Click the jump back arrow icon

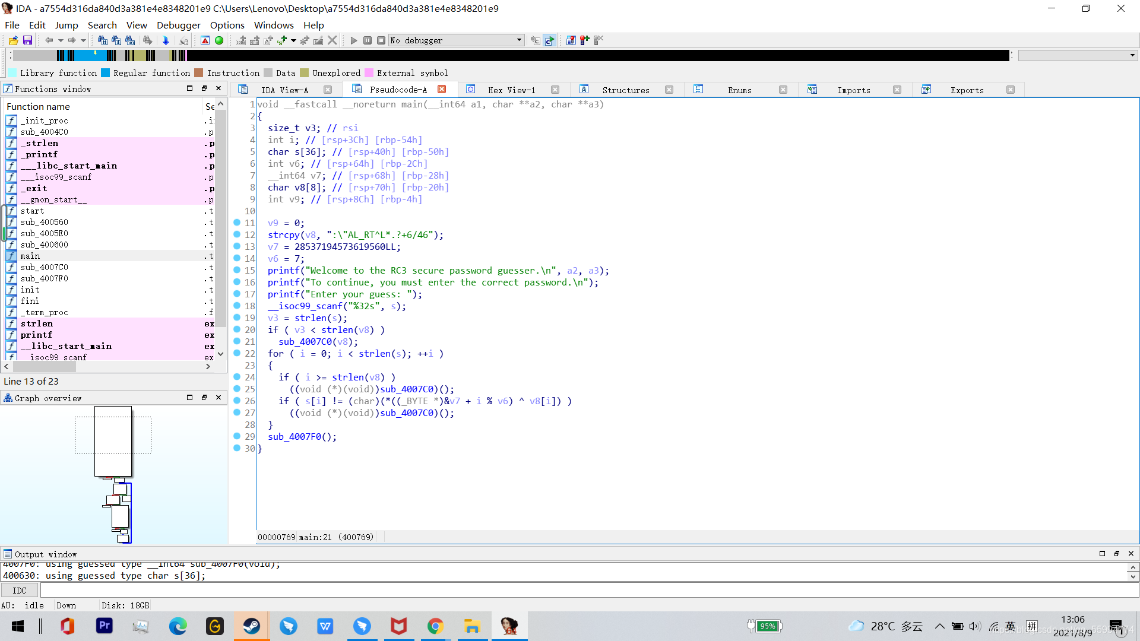49,40
